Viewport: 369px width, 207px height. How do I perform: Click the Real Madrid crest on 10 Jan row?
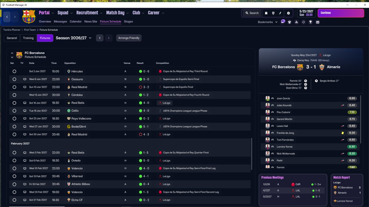point(69,87)
